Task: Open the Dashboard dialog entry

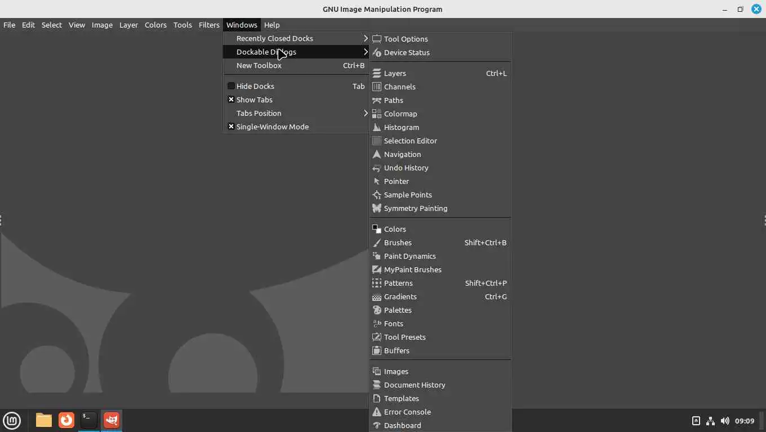Action: pos(440,425)
